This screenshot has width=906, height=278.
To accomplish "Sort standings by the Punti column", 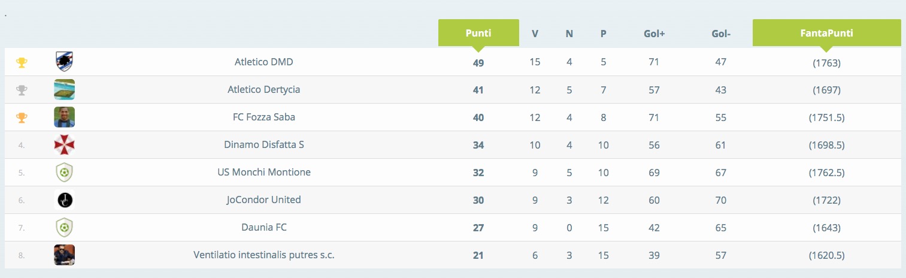I will (478, 33).
